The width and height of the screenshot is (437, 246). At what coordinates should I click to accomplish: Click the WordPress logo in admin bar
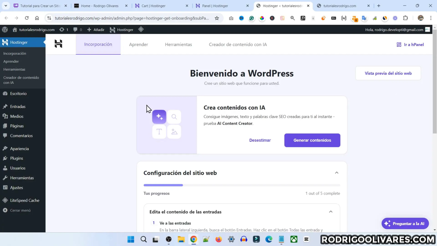pyautogui.click(x=4, y=30)
